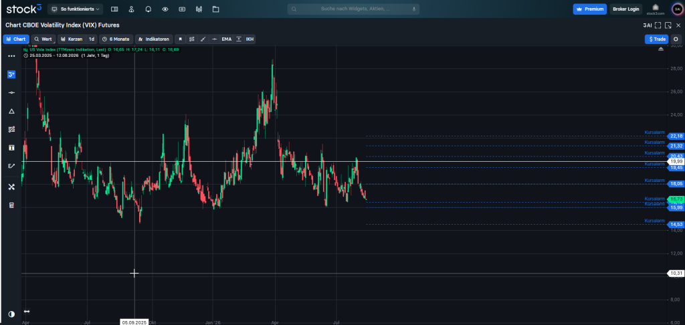Open the three-dots more tools menu

(12, 56)
